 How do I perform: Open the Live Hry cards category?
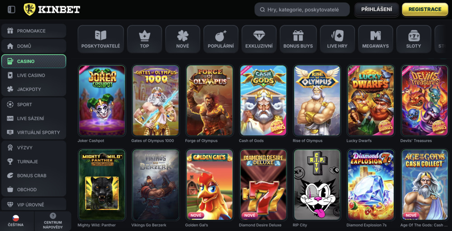click(x=337, y=39)
